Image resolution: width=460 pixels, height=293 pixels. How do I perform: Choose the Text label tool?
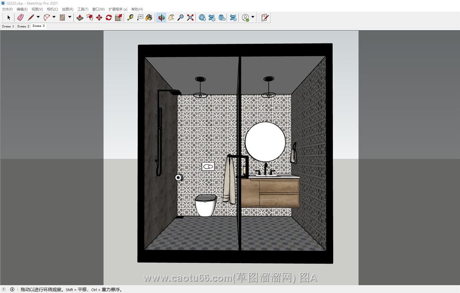140,18
